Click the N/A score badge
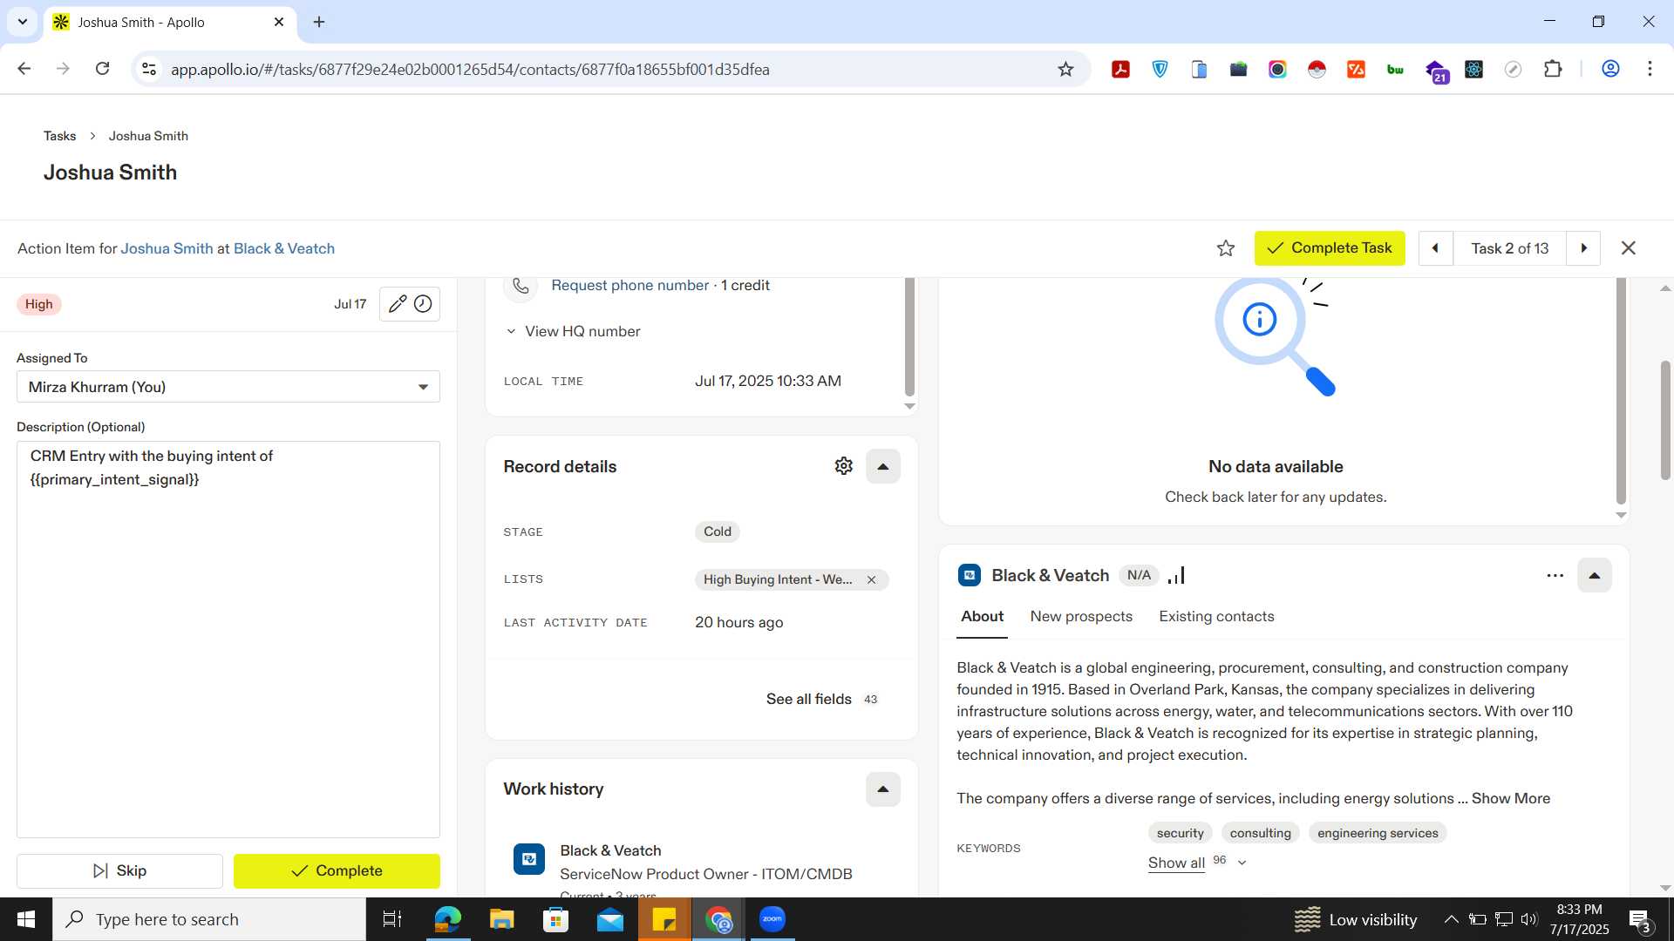Viewport: 1674px width, 941px height. (1139, 576)
